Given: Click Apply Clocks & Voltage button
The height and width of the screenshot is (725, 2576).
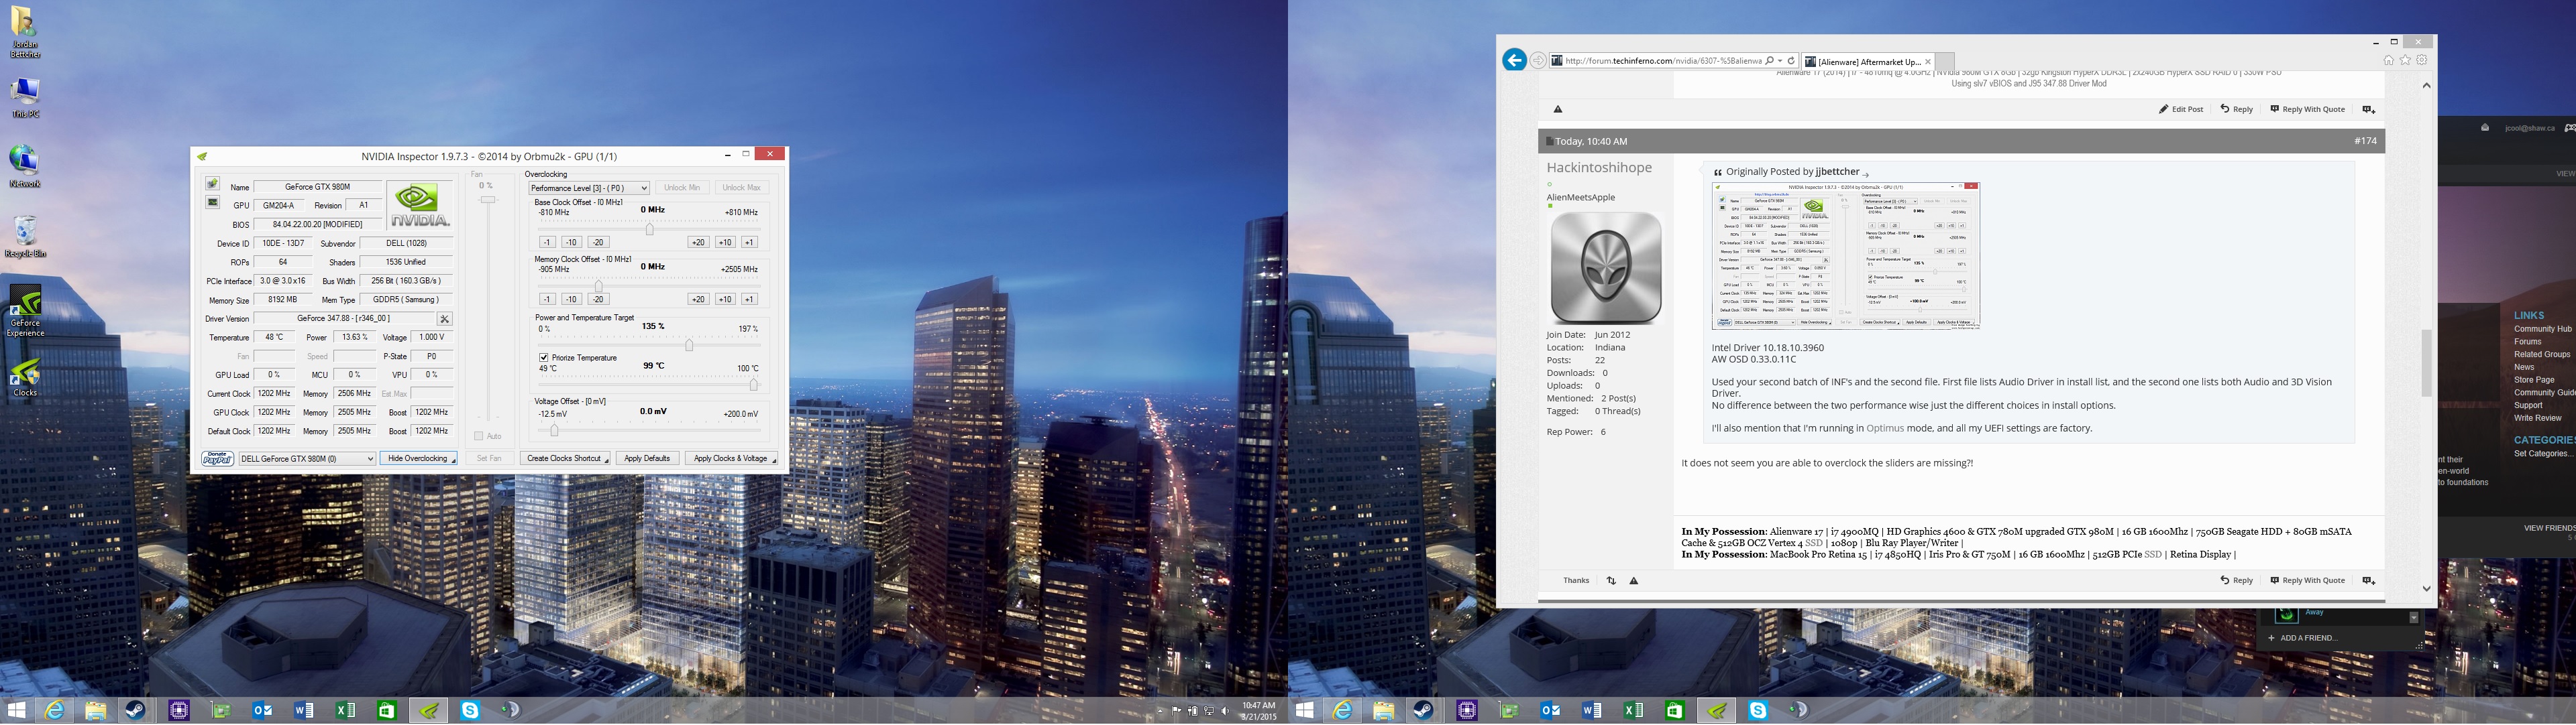Looking at the screenshot, I should click(x=731, y=458).
